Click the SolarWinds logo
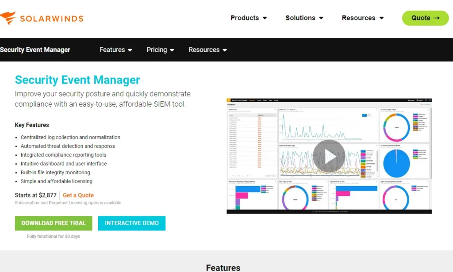 click(x=42, y=18)
